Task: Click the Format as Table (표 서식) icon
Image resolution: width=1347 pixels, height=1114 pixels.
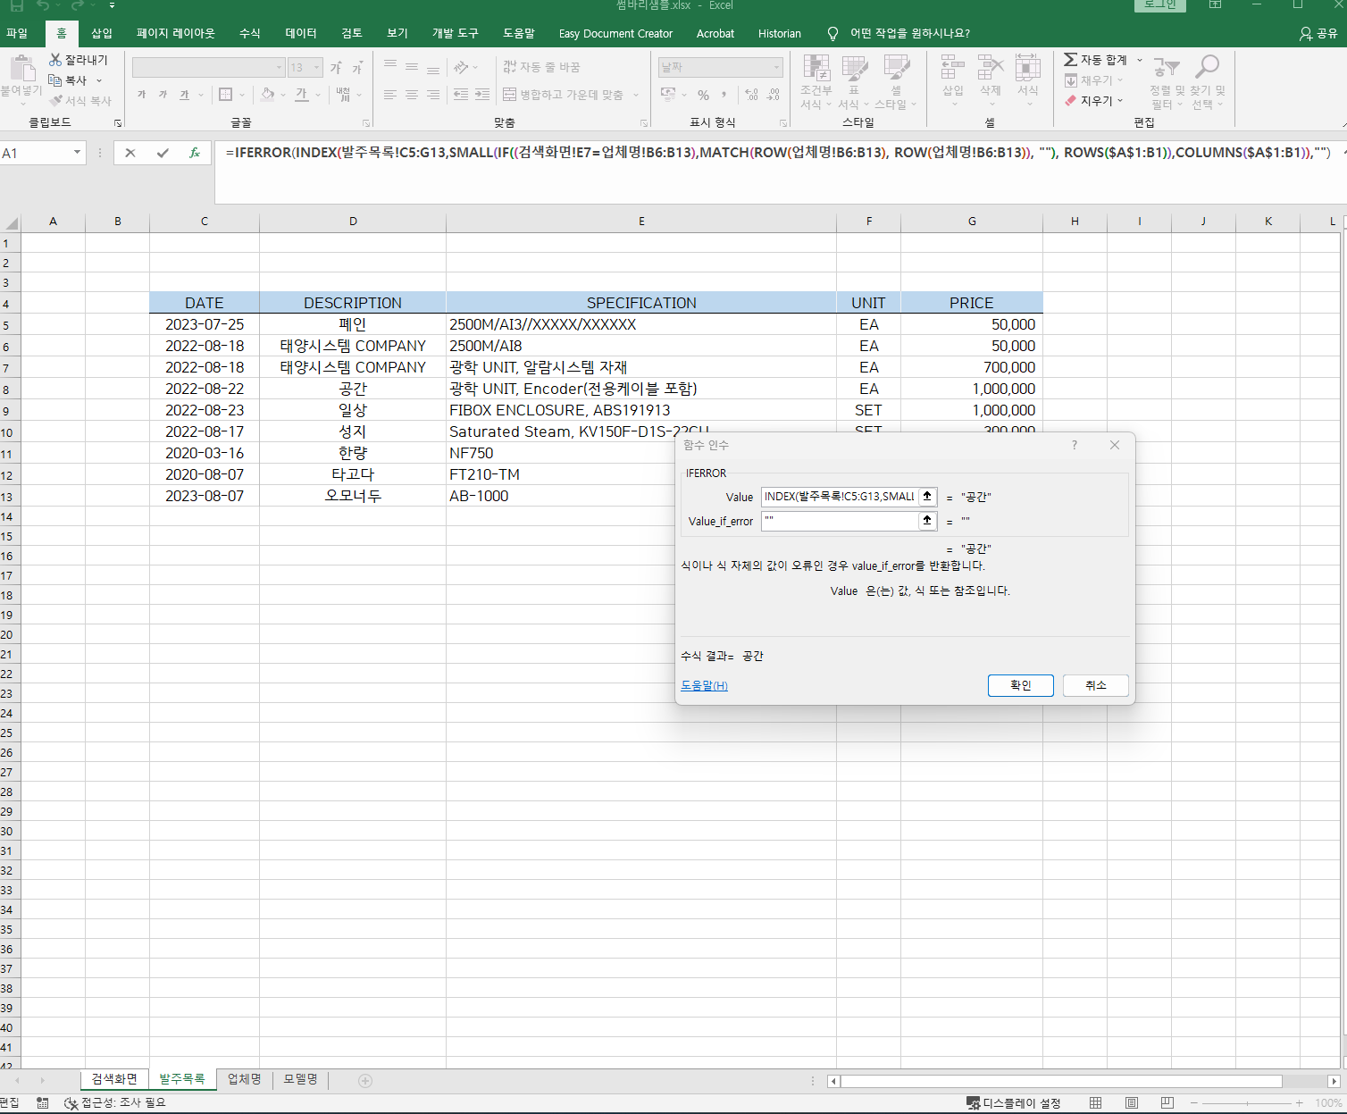Action: [855, 68]
